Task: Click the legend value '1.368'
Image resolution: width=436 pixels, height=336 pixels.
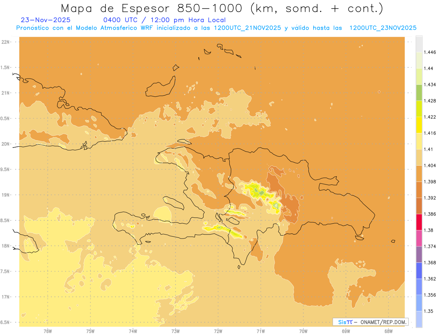Action: 430,262
